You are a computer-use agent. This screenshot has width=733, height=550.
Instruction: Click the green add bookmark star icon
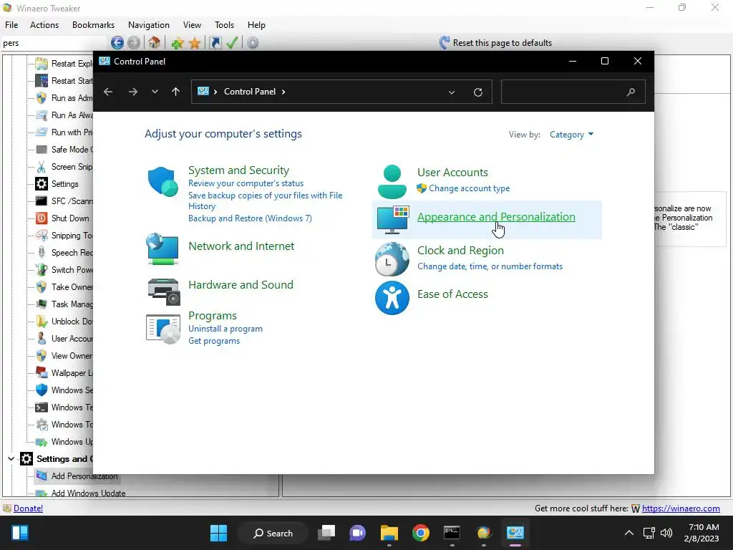click(x=178, y=44)
